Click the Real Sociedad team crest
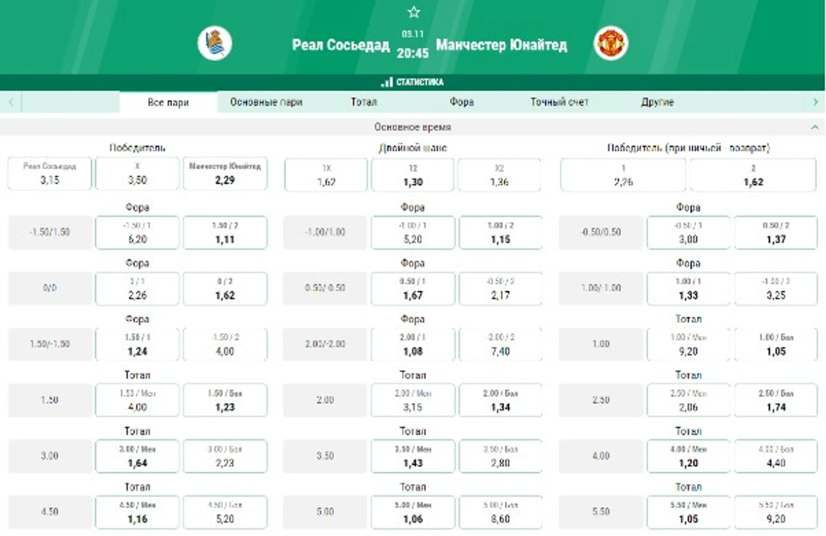 (x=215, y=44)
